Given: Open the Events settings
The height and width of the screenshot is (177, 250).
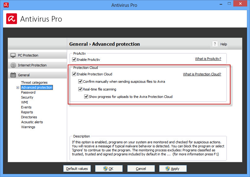Looking at the screenshot, I should click(26, 107).
